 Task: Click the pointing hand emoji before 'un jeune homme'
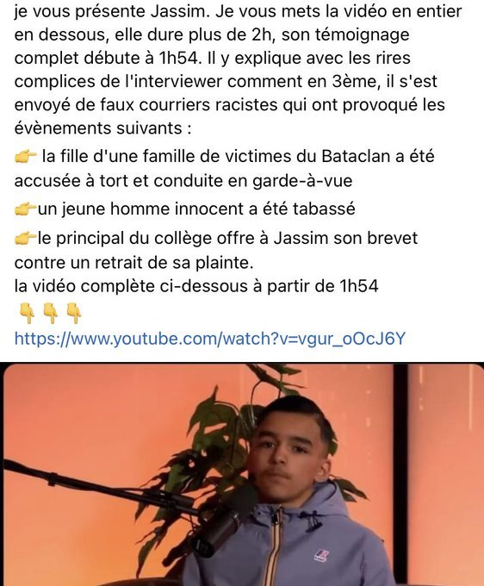pyautogui.click(x=25, y=209)
